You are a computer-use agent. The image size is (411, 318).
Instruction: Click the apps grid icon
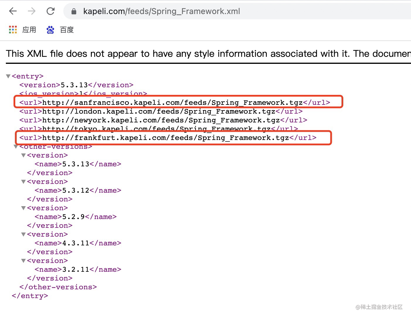point(13,30)
